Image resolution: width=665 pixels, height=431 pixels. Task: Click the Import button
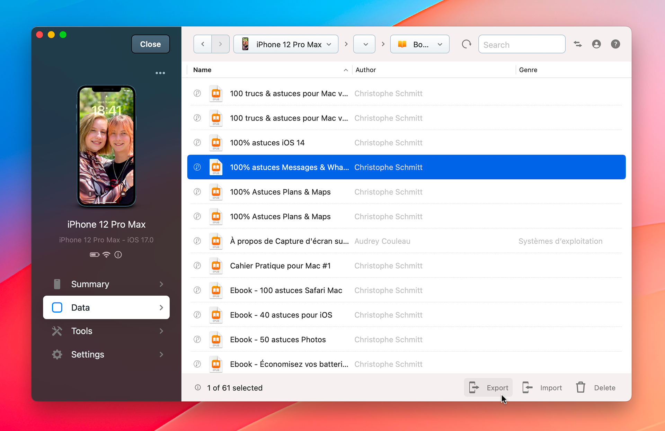click(x=542, y=388)
